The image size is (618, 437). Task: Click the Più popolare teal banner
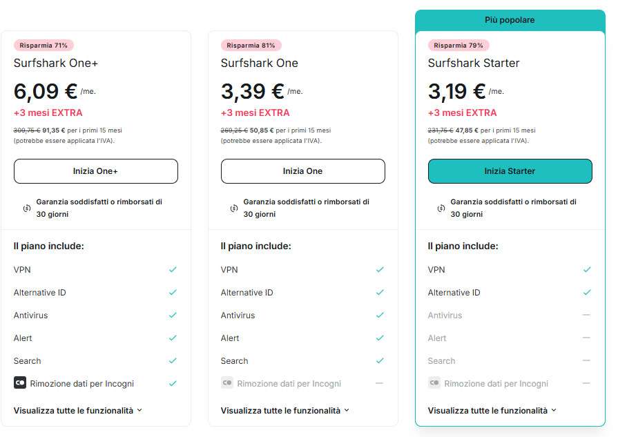pyautogui.click(x=510, y=20)
